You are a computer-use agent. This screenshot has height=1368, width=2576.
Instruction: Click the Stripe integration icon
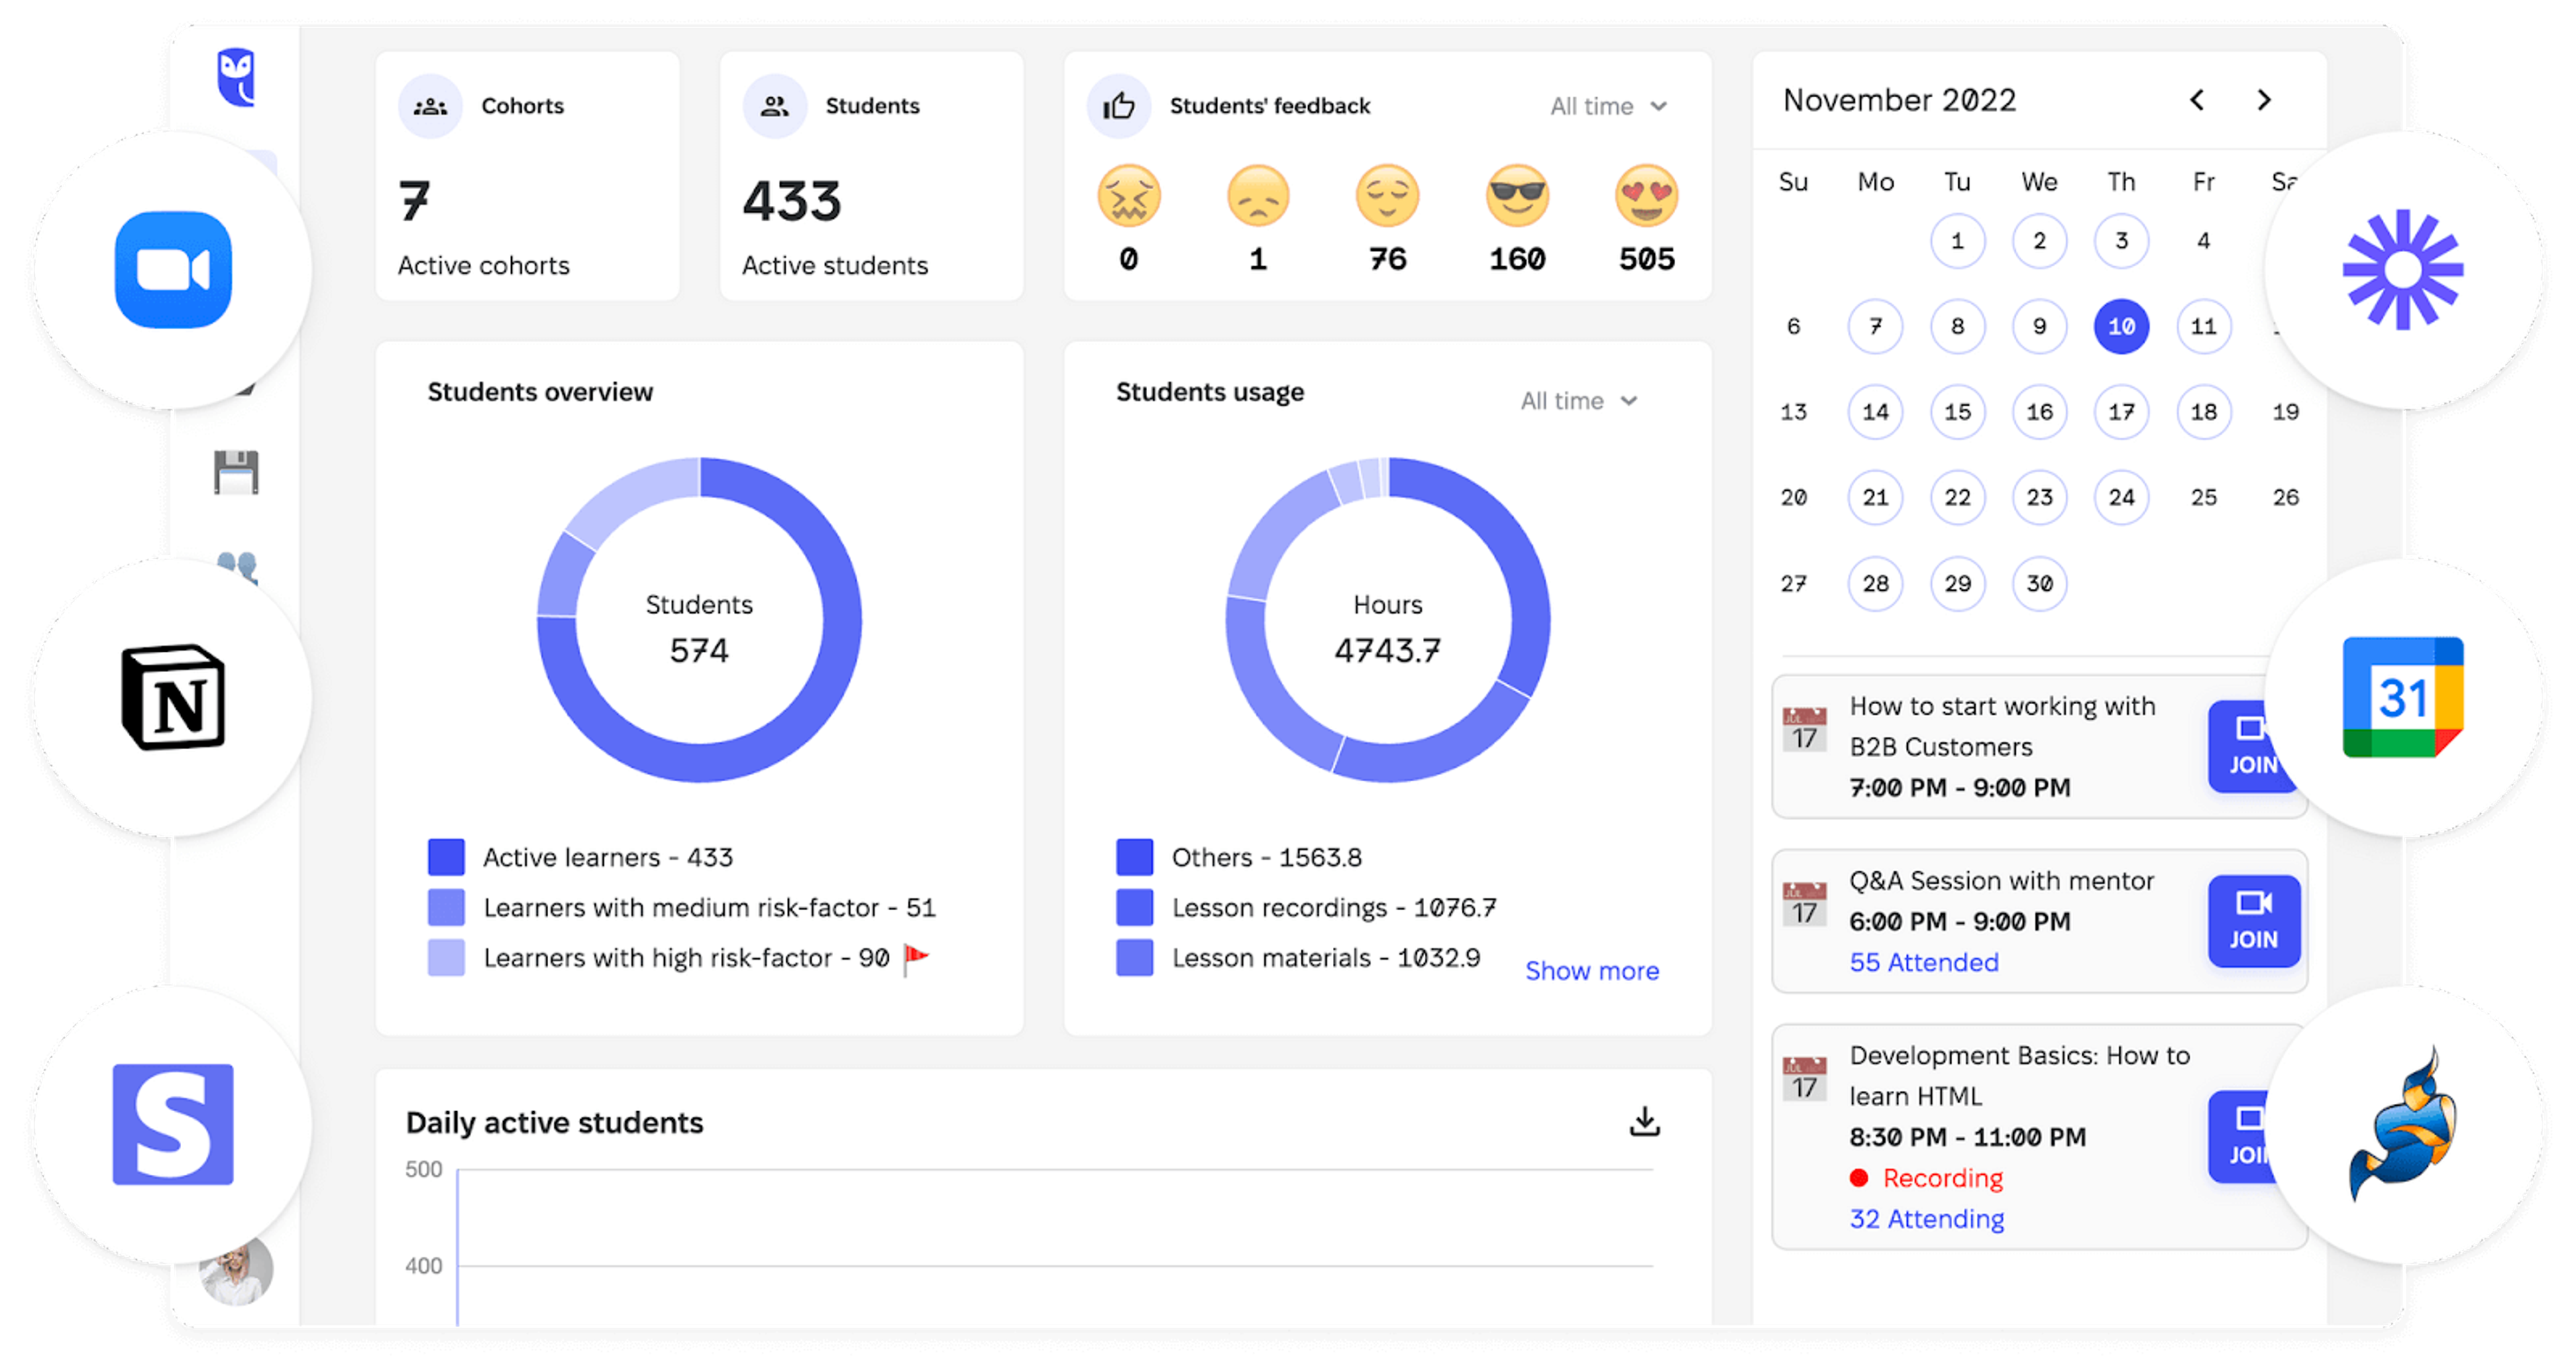[173, 1124]
